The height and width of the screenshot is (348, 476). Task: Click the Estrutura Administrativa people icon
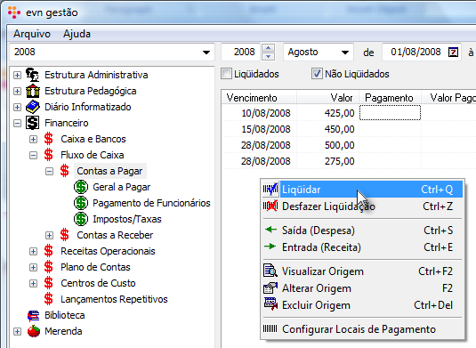[33, 75]
